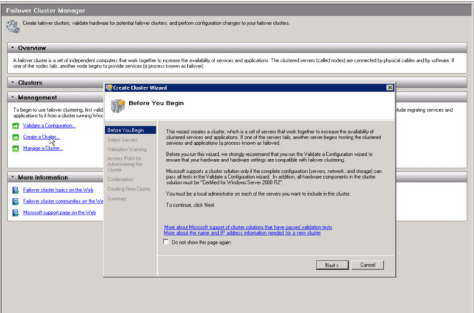Viewport: 474px width, 313px height.
Task: Click the green arrow icon beside Validate a Configuration
Action: pos(16,126)
